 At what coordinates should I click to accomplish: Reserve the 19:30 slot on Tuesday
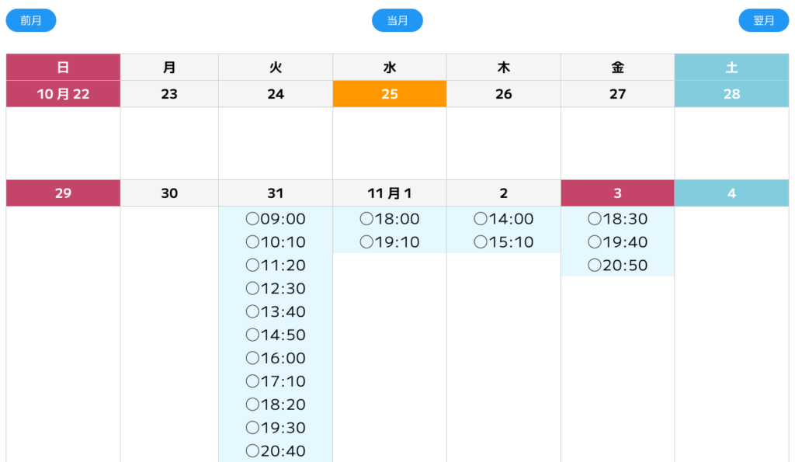click(x=276, y=428)
